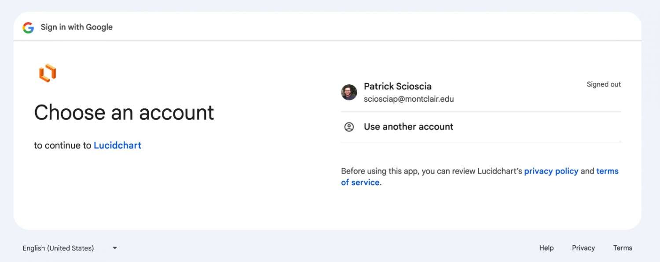660x262 pixels.
Task: Click the orange Lucidchart logo
Action: (x=48, y=73)
